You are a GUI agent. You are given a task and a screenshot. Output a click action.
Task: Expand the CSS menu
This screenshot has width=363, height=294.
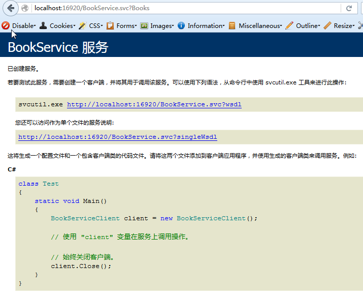pyautogui.click(x=96, y=26)
